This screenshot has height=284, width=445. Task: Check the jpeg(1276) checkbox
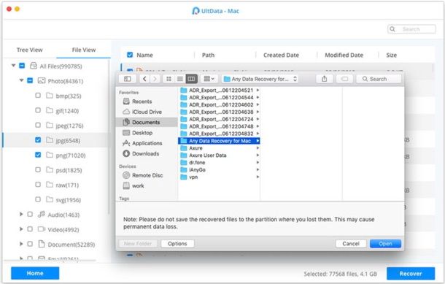[x=38, y=125]
